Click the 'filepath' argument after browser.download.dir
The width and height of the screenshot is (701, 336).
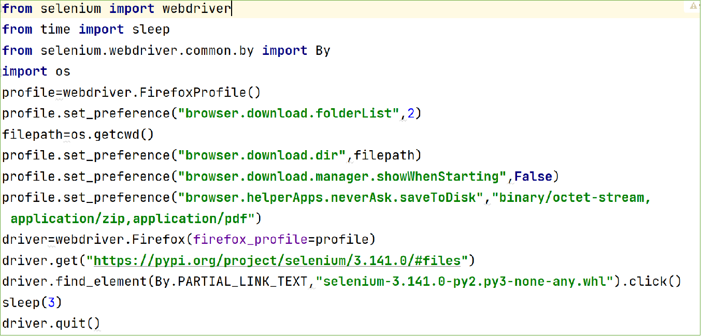point(384,155)
